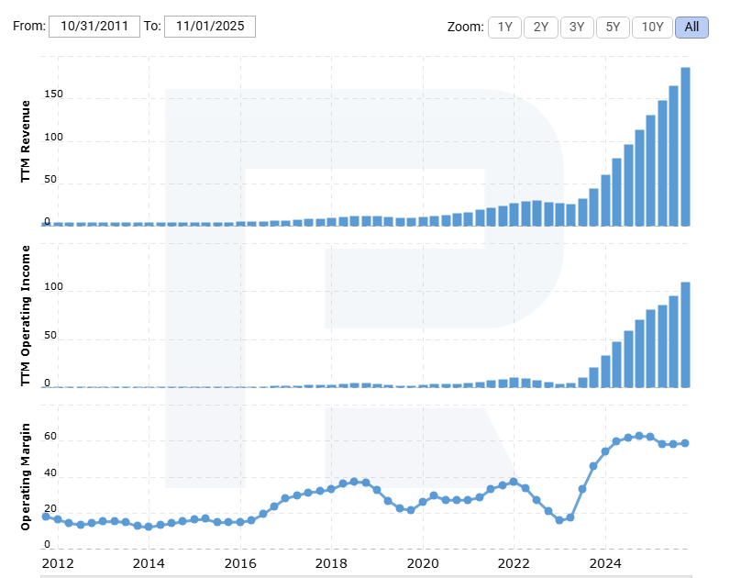Select the 1Y zoom range button
730x578 pixels.
pyautogui.click(x=504, y=27)
